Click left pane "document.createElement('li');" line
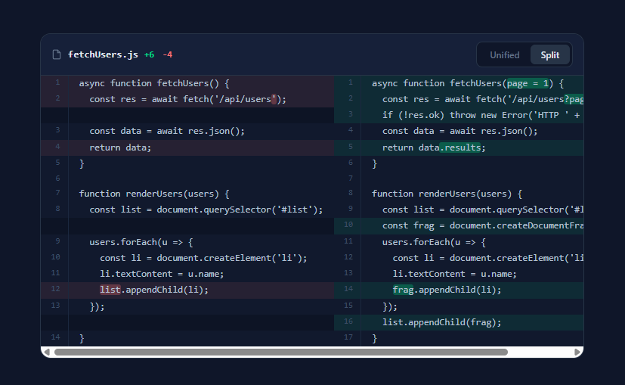625x385 pixels. (187, 258)
